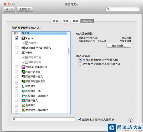Click the magnifier icon in the toolbar search

pos(108,9)
